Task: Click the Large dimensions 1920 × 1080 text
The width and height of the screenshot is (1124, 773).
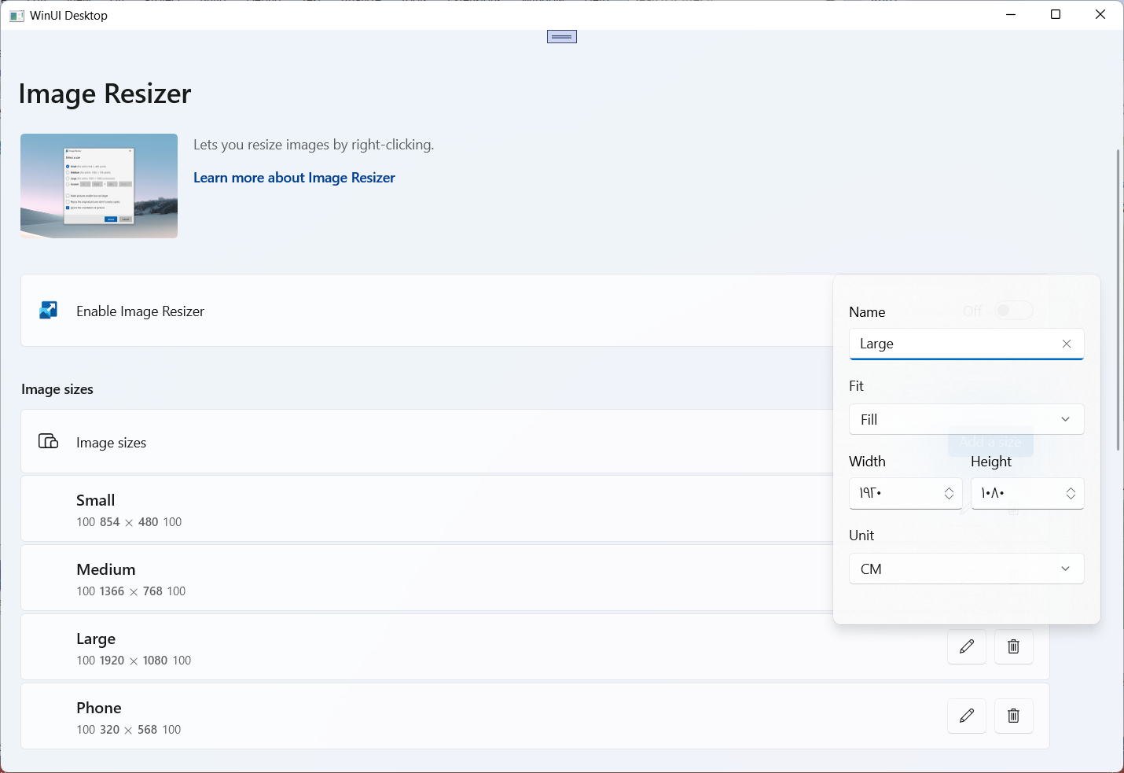Action: pos(134,661)
